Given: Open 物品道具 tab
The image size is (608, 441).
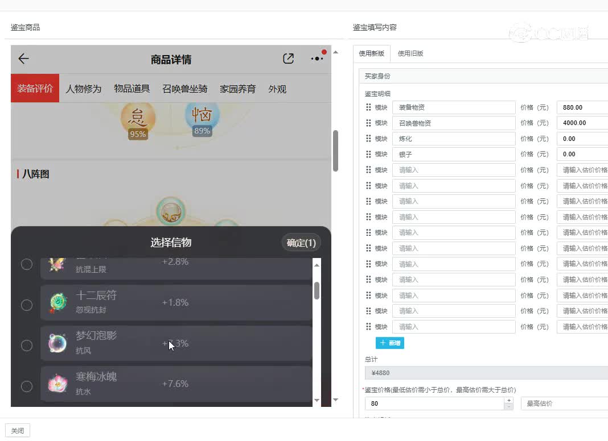Looking at the screenshot, I should pyautogui.click(x=132, y=89).
